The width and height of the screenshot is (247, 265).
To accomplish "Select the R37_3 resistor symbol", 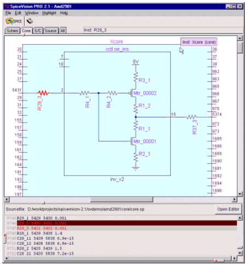I will pos(192,117).
